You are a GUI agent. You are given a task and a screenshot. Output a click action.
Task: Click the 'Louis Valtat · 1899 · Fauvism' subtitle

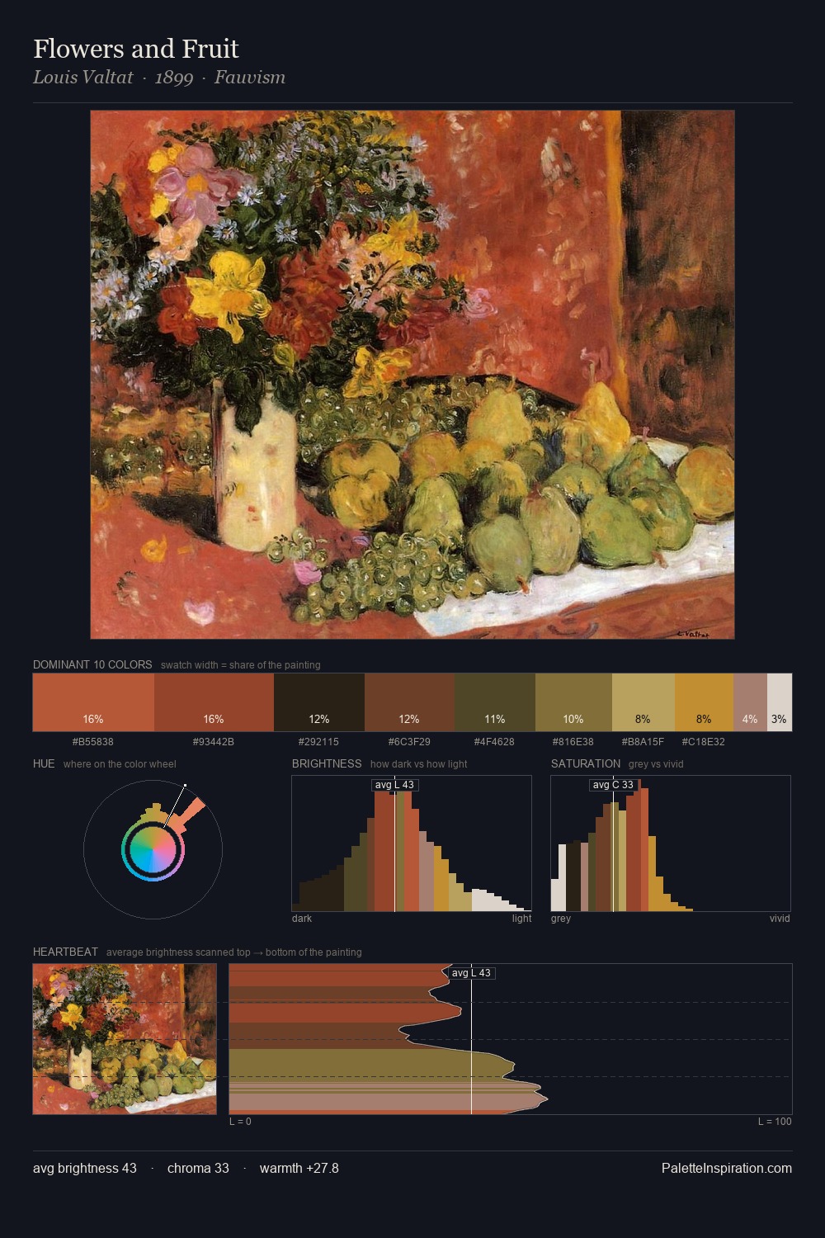(x=159, y=78)
